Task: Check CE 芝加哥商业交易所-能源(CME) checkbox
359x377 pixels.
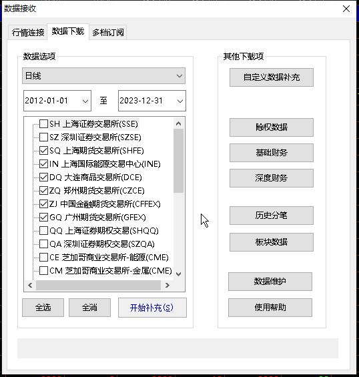Action: tap(43, 258)
